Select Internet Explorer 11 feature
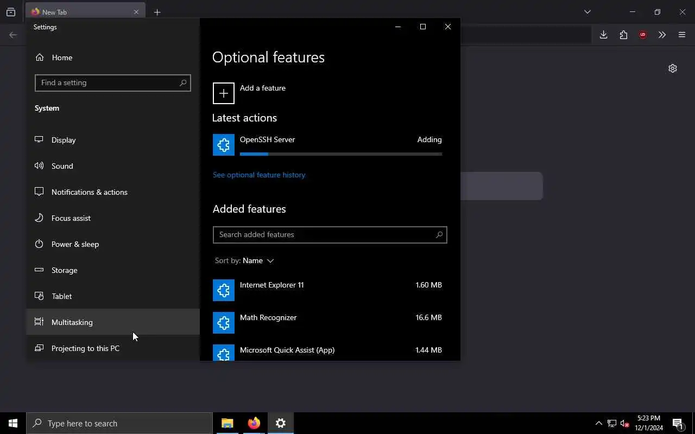The height and width of the screenshot is (434, 695). click(x=330, y=290)
